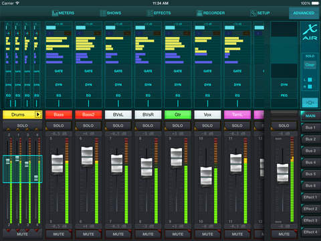Mute the Bass channel

pyautogui.click(x=59, y=234)
